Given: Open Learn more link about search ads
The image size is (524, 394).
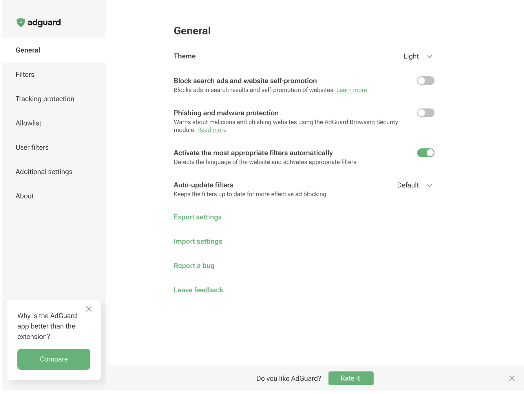Looking at the screenshot, I should [351, 90].
